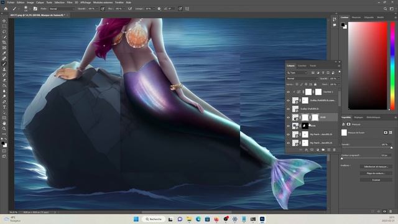Screen dimensions: 398x224
Task: Toggle layer filtering switch in Layers panel
Action: coord(340,72)
